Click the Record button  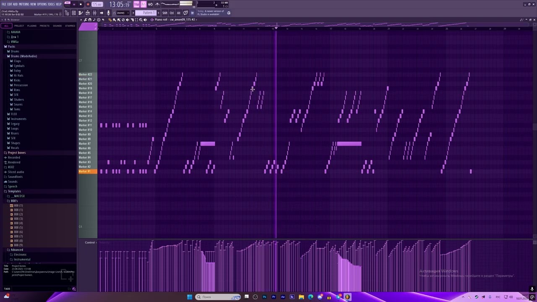coord(88,4)
